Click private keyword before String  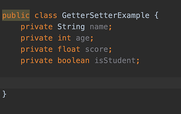click(x=37, y=27)
